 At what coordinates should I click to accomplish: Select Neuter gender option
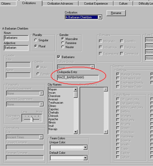pyautogui.click(x=63, y=47)
